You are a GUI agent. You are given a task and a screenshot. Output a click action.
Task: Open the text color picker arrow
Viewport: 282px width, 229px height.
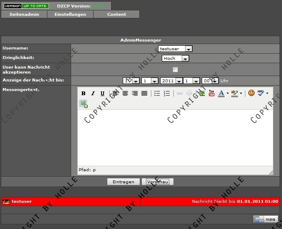click(228, 93)
